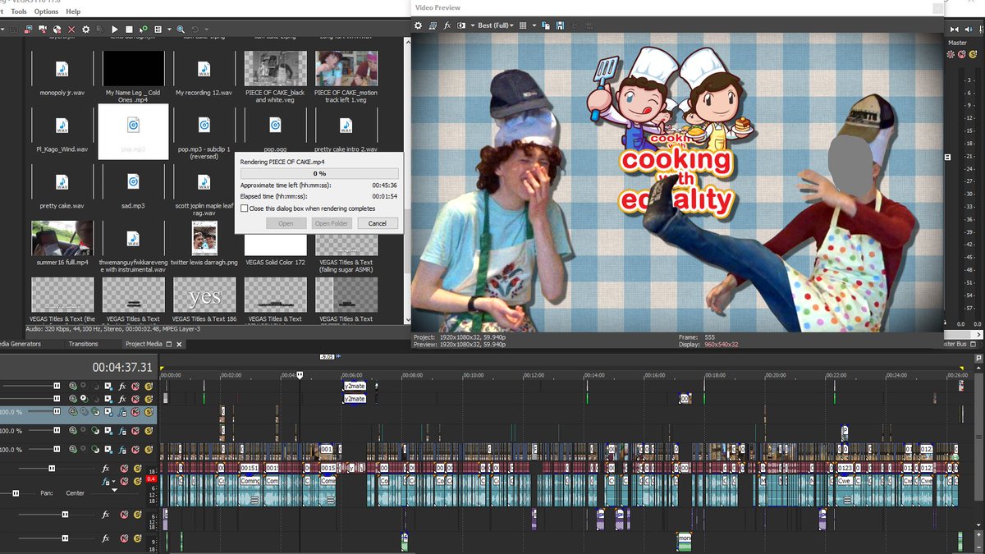The image size is (985, 554).
Task: Switch to the Transitions tab
Action: click(83, 344)
